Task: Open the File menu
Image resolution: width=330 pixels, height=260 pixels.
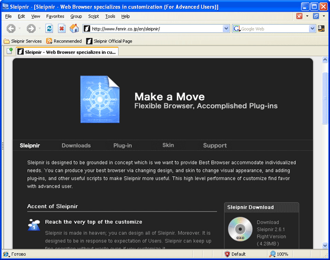Action: click(8, 16)
